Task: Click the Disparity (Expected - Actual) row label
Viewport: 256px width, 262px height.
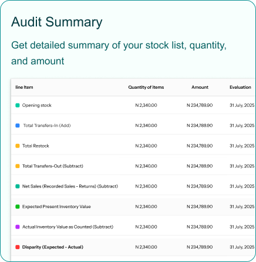Action: point(53,247)
